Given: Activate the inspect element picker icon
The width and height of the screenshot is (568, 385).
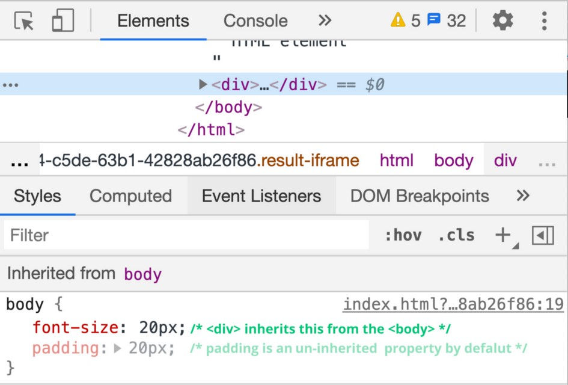Looking at the screenshot, I should 24,20.
